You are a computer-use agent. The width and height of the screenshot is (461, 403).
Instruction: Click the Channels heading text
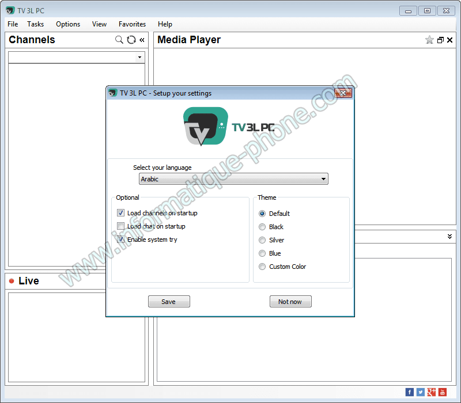(32, 40)
